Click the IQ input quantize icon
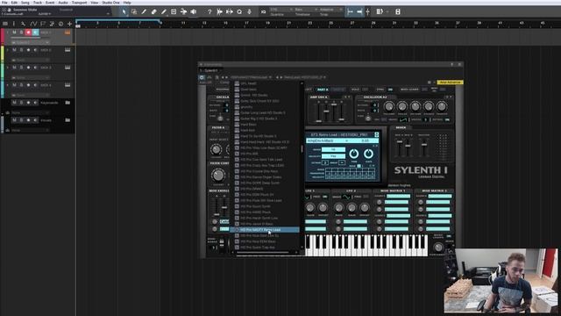Viewport: 561px width, 316px height. [x=263, y=11]
